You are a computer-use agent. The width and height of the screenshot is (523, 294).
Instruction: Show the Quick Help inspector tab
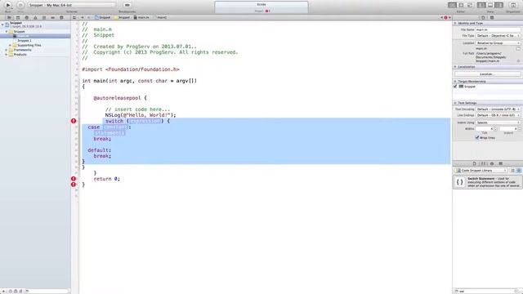coord(492,17)
